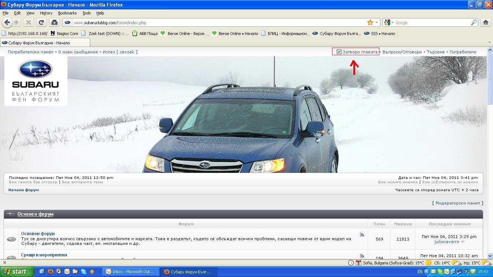Open the Въпроси/Отговори link
The height and width of the screenshot is (277, 493).
point(402,52)
